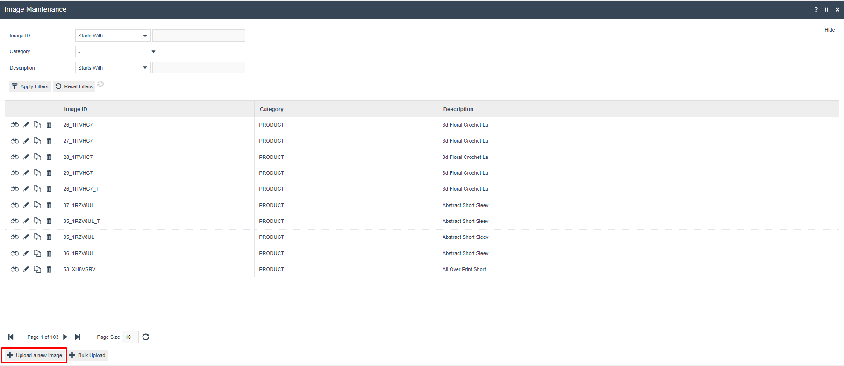
Task: View image 35_1RZV8UL details
Action: click(x=15, y=237)
